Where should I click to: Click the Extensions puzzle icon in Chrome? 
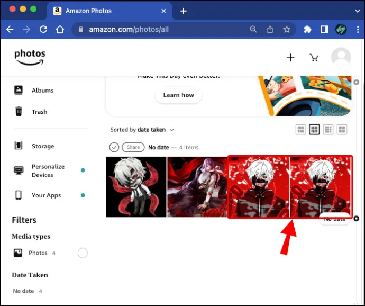(x=307, y=29)
